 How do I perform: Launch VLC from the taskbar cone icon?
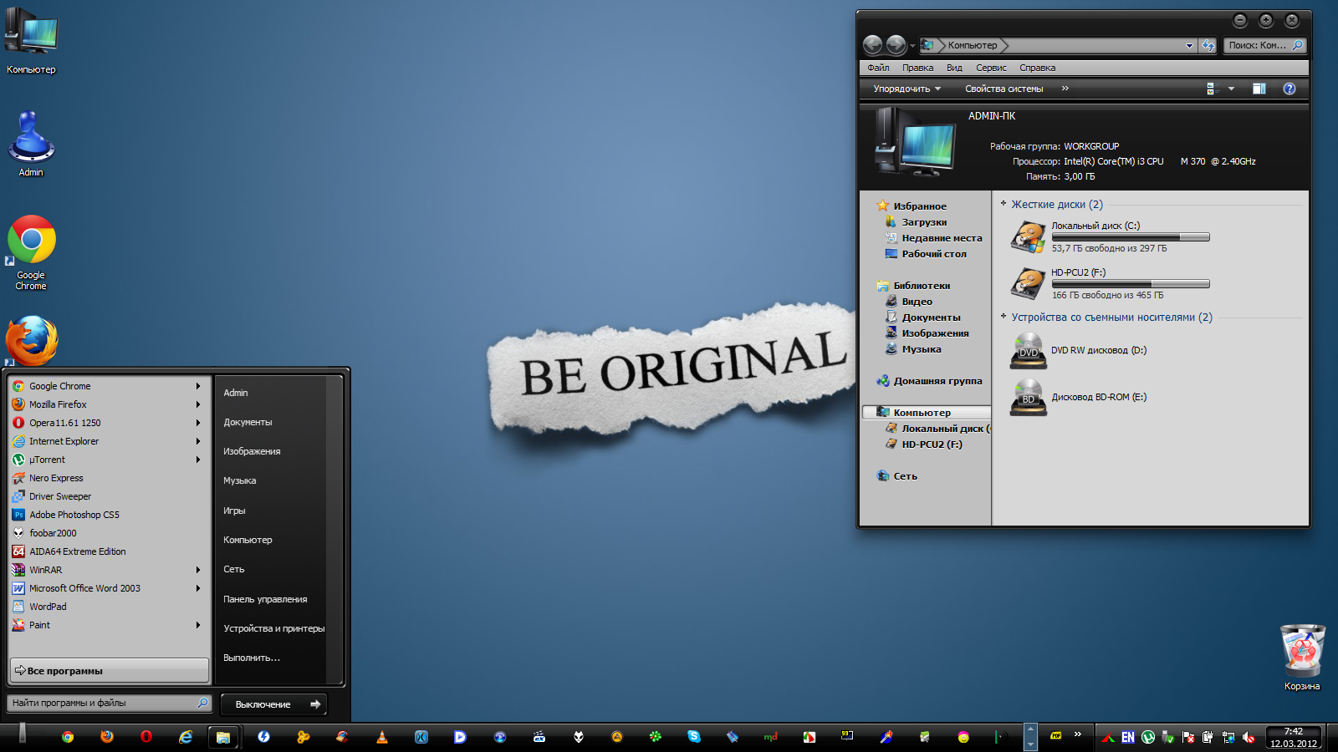coord(381,736)
